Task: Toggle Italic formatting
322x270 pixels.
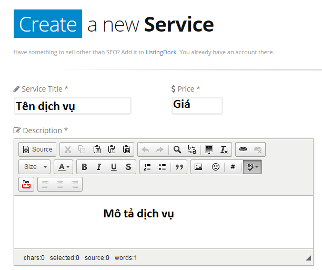Action: coord(99,167)
